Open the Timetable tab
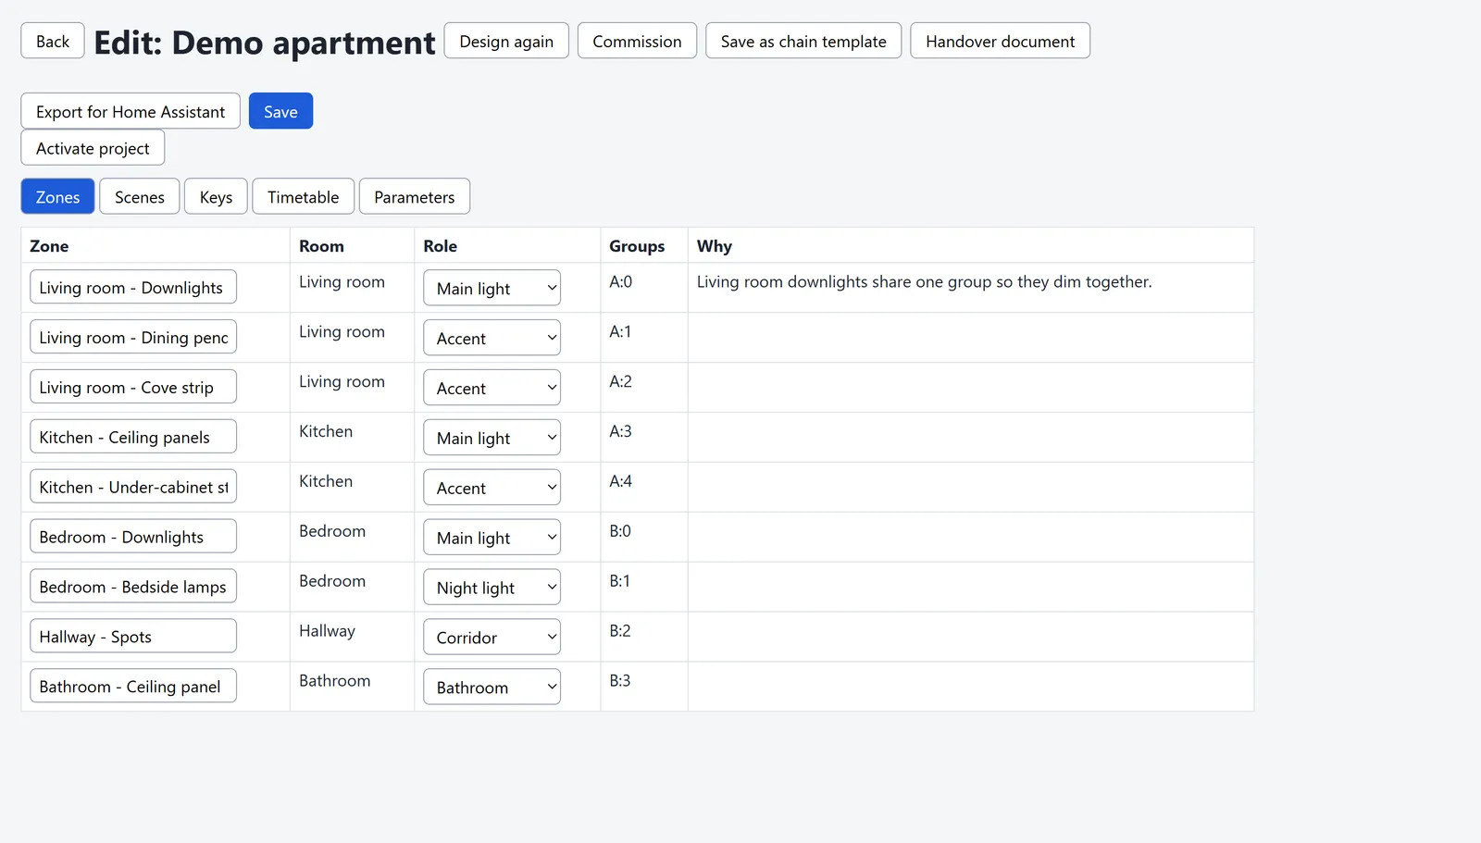The height and width of the screenshot is (843, 1481). click(x=304, y=196)
